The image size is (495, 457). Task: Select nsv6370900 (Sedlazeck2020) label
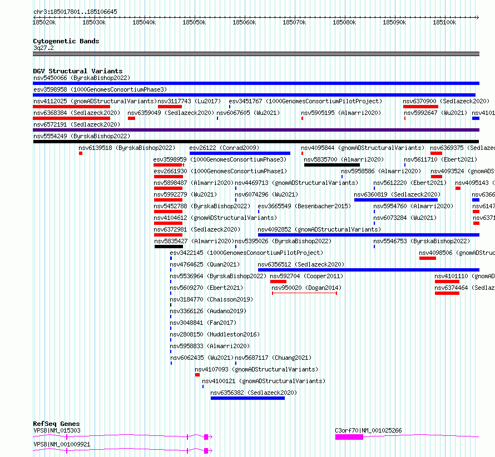pyautogui.click(x=446, y=101)
